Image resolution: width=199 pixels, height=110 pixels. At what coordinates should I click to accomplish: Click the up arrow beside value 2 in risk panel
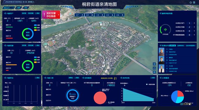pos(194,27)
